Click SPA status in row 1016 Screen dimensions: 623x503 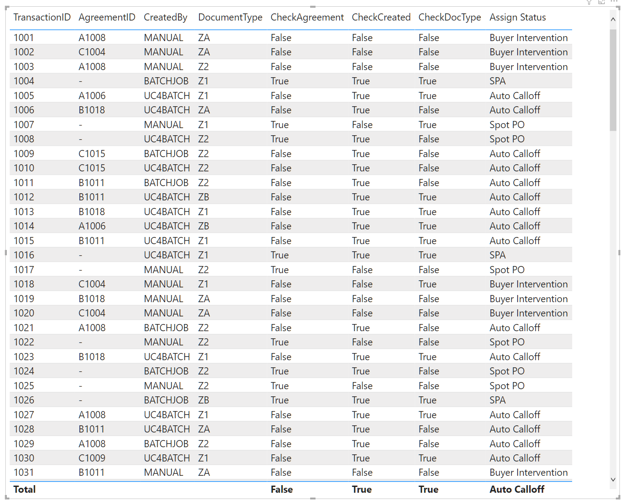click(x=498, y=255)
